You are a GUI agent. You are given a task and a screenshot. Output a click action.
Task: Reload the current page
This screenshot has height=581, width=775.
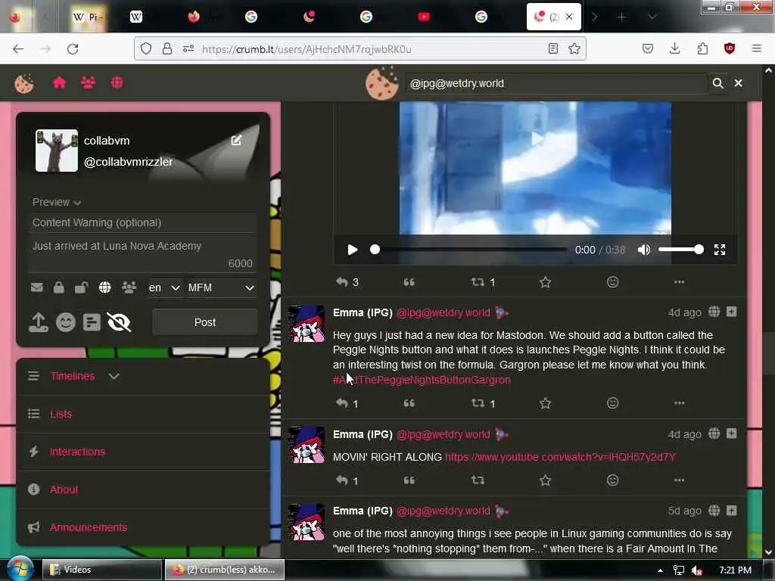click(73, 49)
